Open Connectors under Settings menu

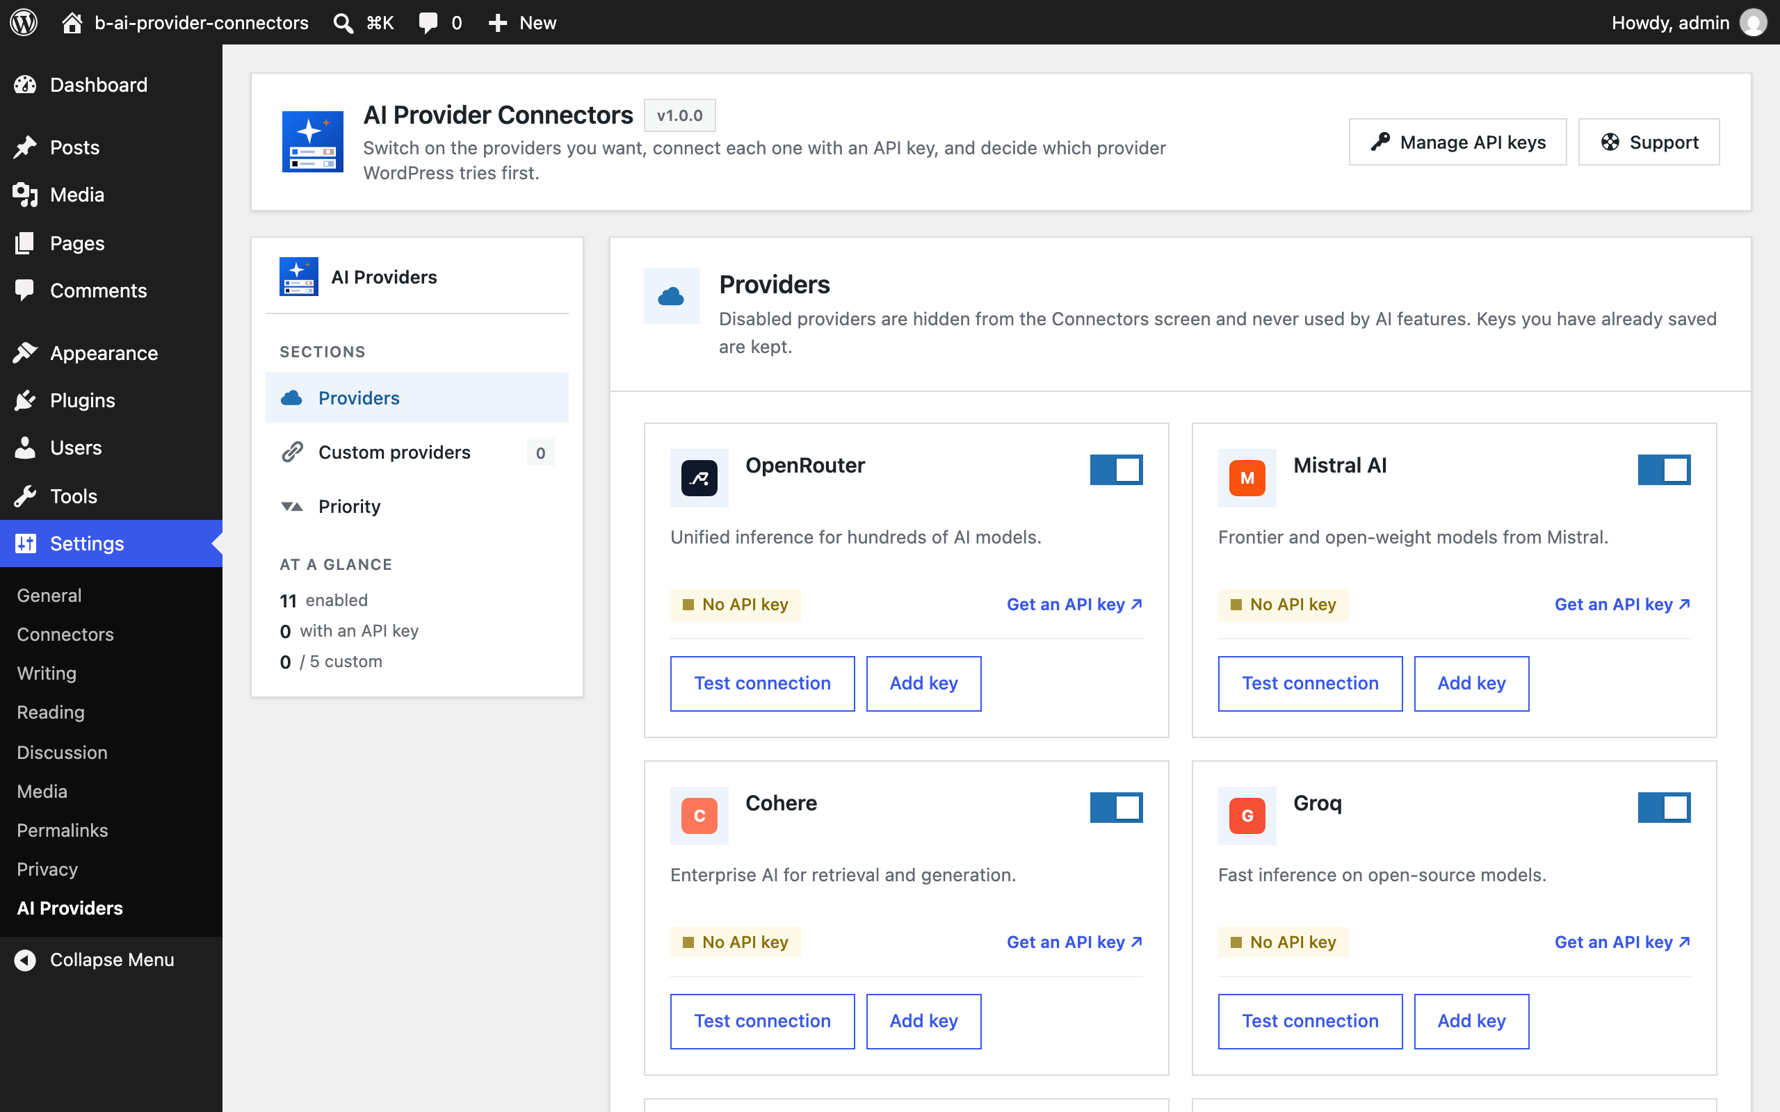click(65, 634)
